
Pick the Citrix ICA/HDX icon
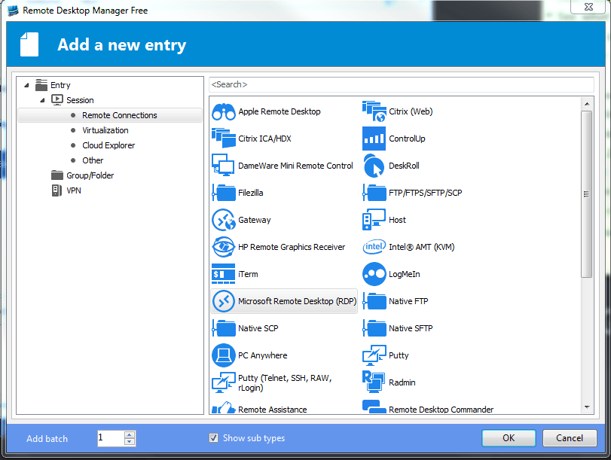point(223,139)
